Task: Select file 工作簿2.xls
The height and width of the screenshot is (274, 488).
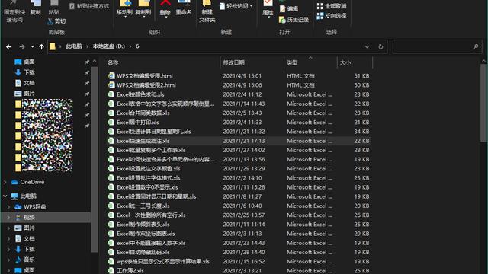Action: (x=239, y=271)
